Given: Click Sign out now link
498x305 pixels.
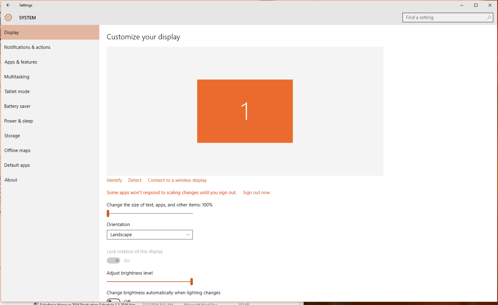Looking at the screenshot, I should [256, 193].
